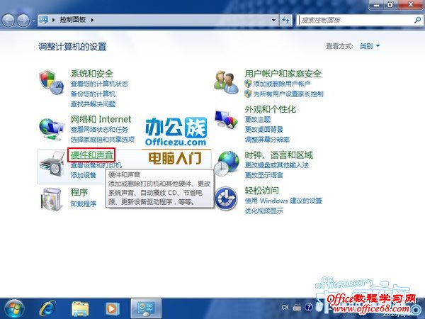Click the Programs disc box icon
Image resolution: width=425 pixels, height=319 pixels.
pyautogui.click(x=51, y=198)
